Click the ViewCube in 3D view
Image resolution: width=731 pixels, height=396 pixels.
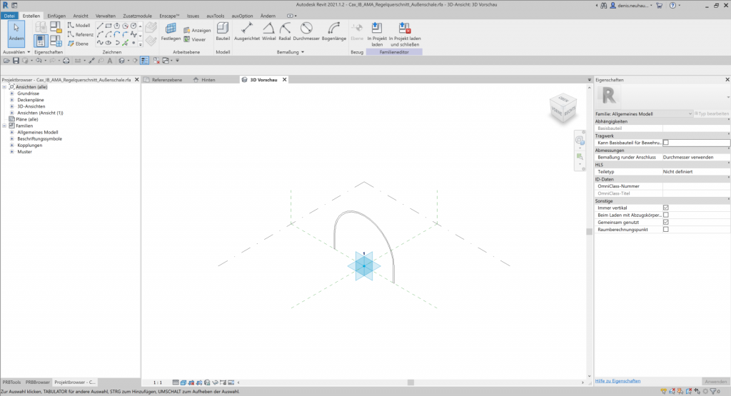point(559,109)
